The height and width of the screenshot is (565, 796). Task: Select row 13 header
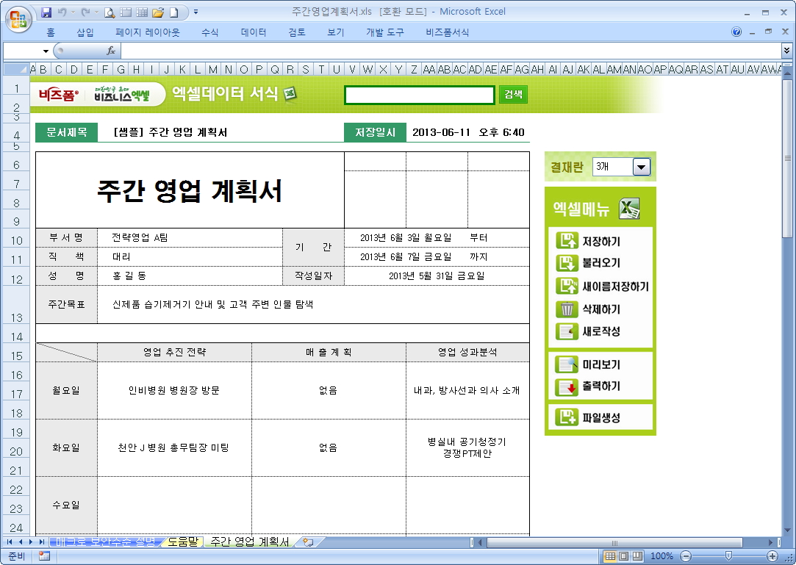pos(17,305)
